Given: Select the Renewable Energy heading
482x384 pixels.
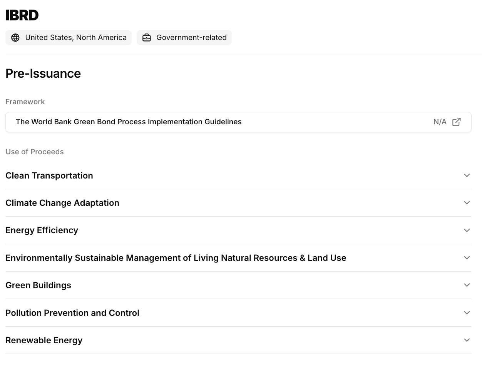Looking at the screenshot, I should [44, 340].
